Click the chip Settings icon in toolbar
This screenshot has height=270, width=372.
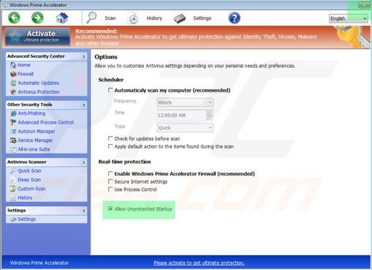[180, 19]
